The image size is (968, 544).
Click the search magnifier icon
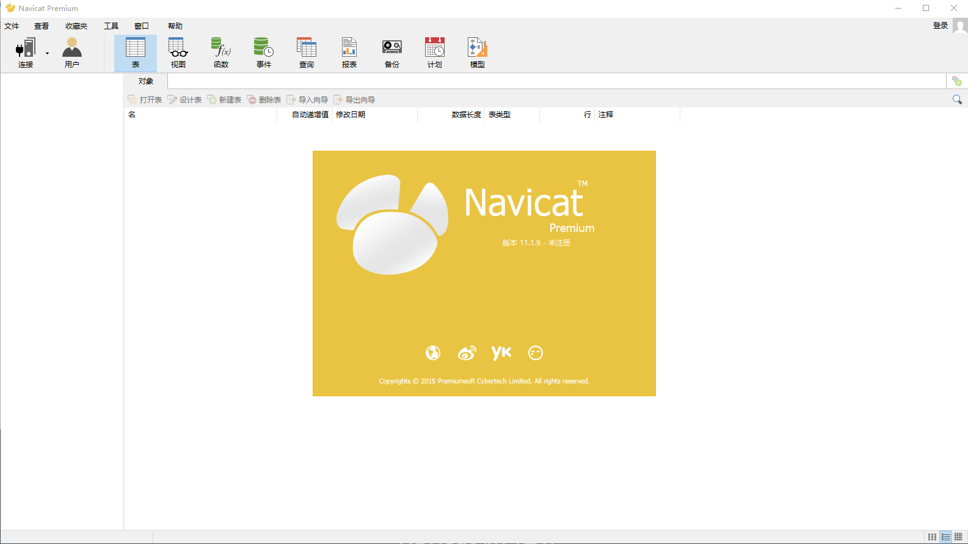click(x=957, y=100)
